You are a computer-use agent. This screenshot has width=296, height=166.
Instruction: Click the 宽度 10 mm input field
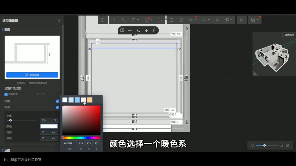pos(49,132)
